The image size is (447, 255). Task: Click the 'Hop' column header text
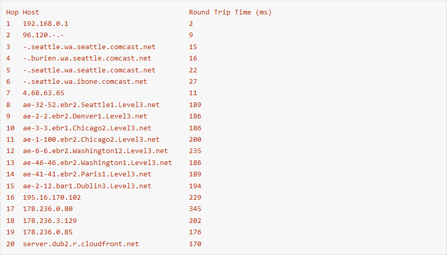click(12, 12)
